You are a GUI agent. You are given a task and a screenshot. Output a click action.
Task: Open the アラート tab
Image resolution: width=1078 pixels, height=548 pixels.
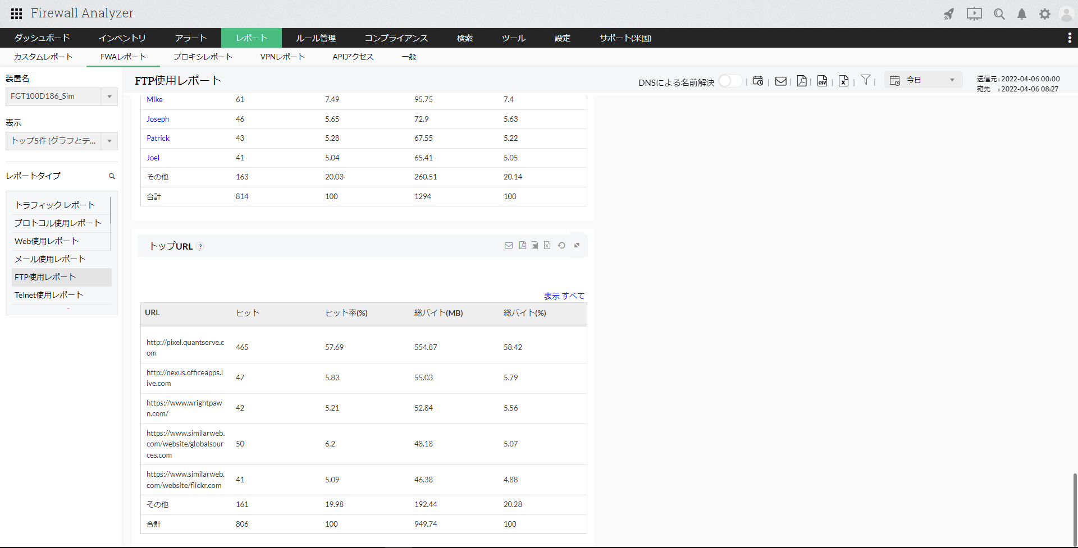click(x=191, y=38)
